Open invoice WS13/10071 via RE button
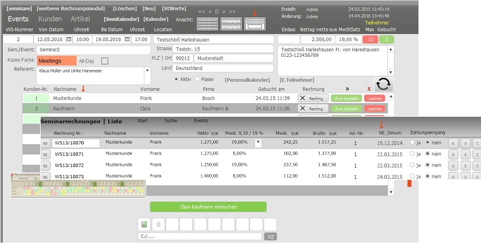Image resolution: width=481 pixels, height=243 pixels. point(45,154)
